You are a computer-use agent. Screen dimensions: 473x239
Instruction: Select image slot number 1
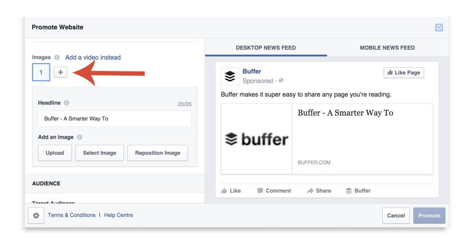[41, 72]
